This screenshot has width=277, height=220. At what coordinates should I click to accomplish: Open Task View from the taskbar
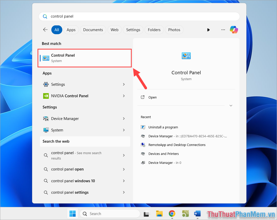point(146,214)
